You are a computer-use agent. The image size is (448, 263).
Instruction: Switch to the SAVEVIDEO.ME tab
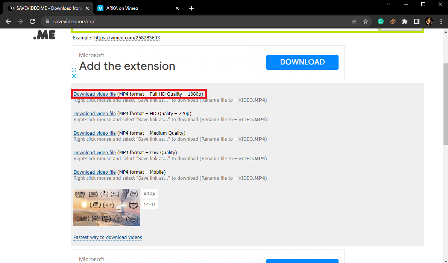(48, 8)
